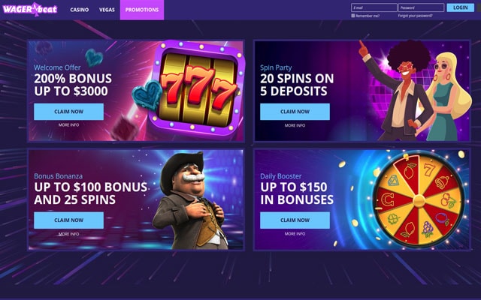Focus the E-mail input field
Viewport: 481px width, 300px height.
pyautogui.click(x=374, y=7)
